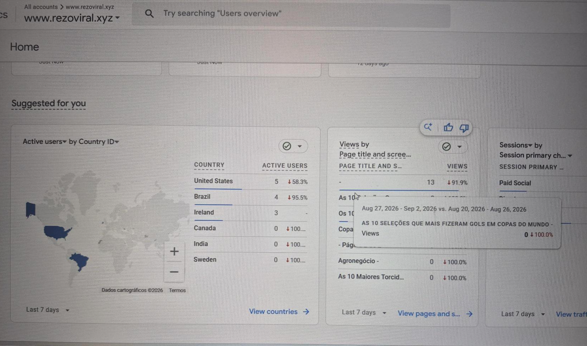587x346 pixels.
Task: Select the United States row in country table
Action: pyautogui.click(x=251, y=181)
